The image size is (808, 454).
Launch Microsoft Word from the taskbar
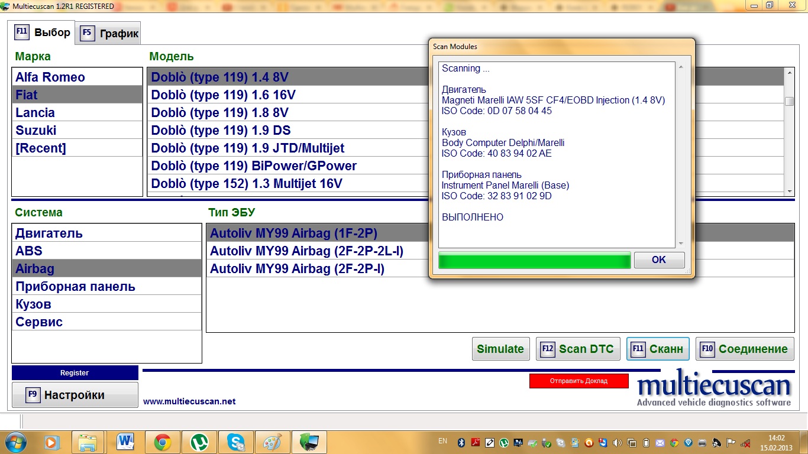(x=125, y=442)
